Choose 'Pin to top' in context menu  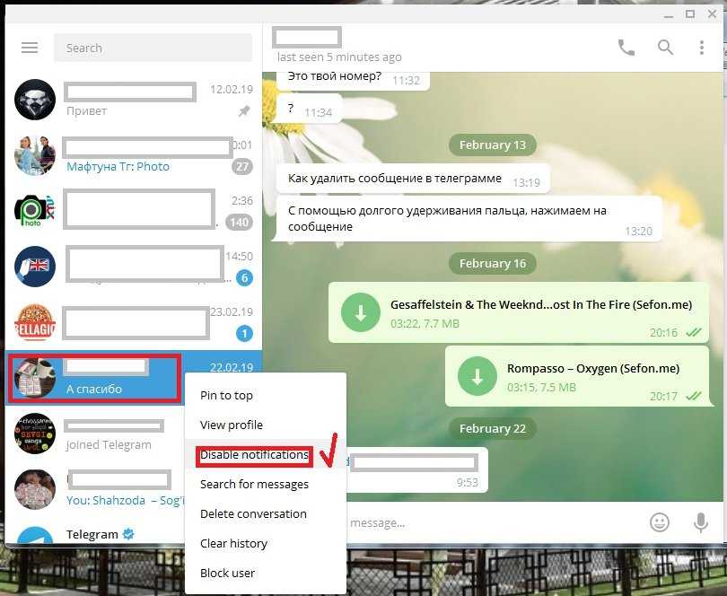pyautogui.click(x=265, y=395)
